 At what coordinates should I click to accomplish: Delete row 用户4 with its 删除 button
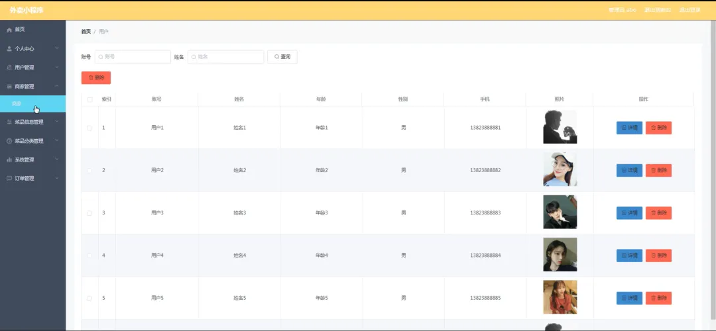pyautogui.click(x=658, y=256)
